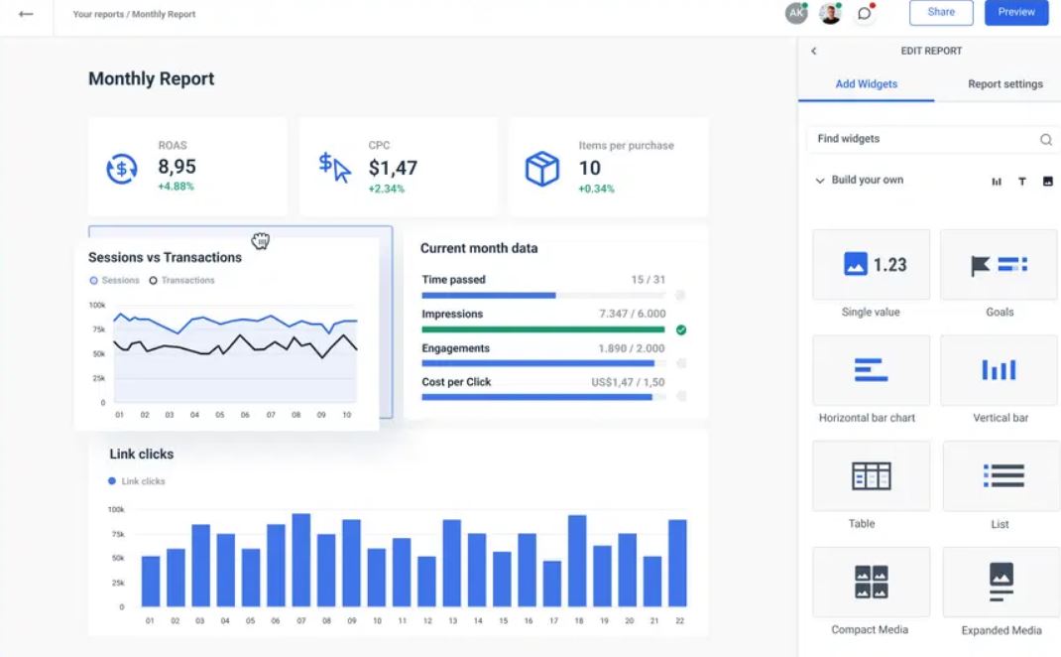Click the search magnifier icon
Screen dimensions: 1061x657
coord(1045,140)
